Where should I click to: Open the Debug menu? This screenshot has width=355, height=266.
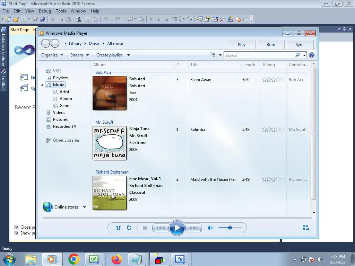click(x=45, y=11)
